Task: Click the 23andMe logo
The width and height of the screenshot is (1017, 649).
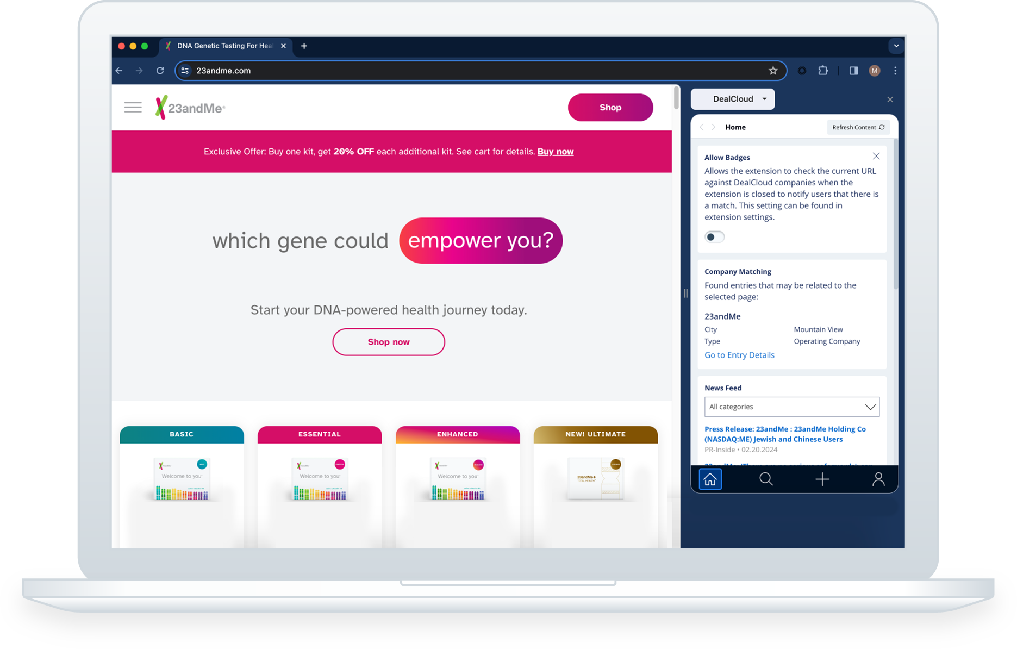Action: coord(190,107)
